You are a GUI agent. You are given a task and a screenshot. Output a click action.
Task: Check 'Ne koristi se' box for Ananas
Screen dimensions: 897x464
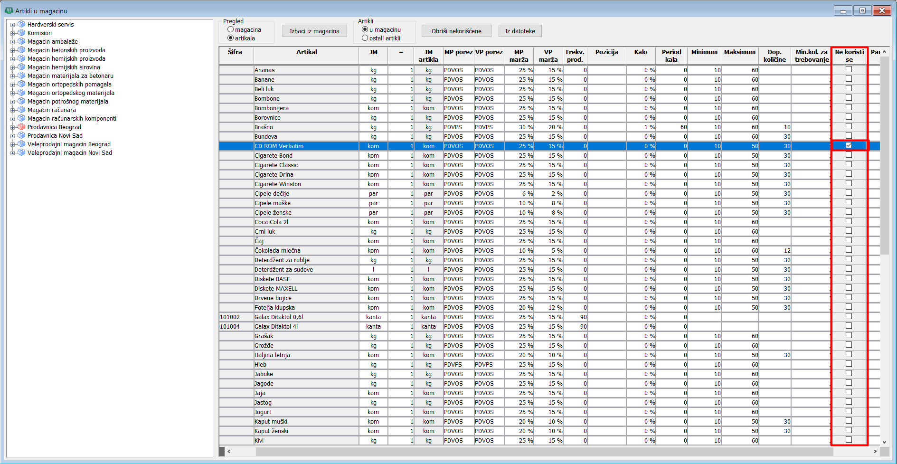click(x=849, y=69)
